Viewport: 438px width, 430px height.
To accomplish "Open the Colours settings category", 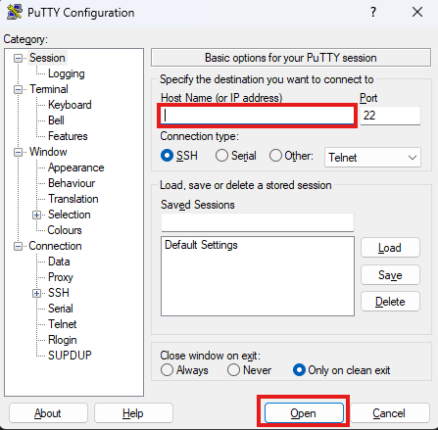I will 65,230.
